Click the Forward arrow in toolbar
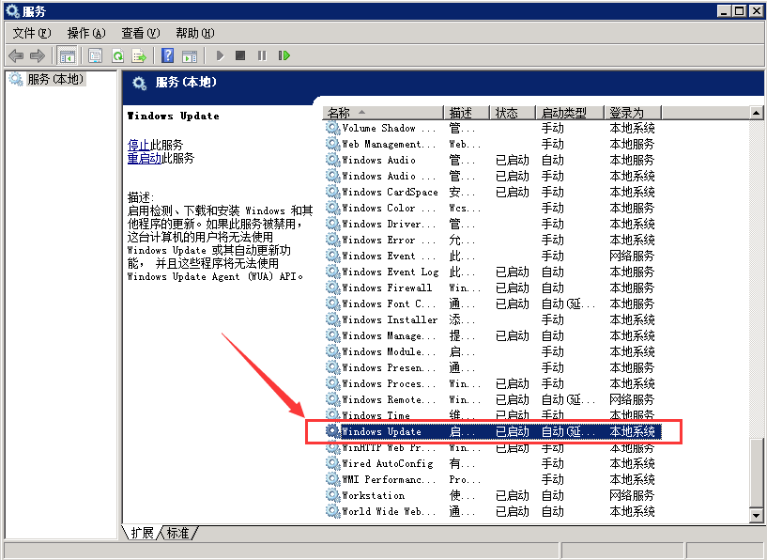This screenshot has width=767, height=560. (x=38, y=56)
